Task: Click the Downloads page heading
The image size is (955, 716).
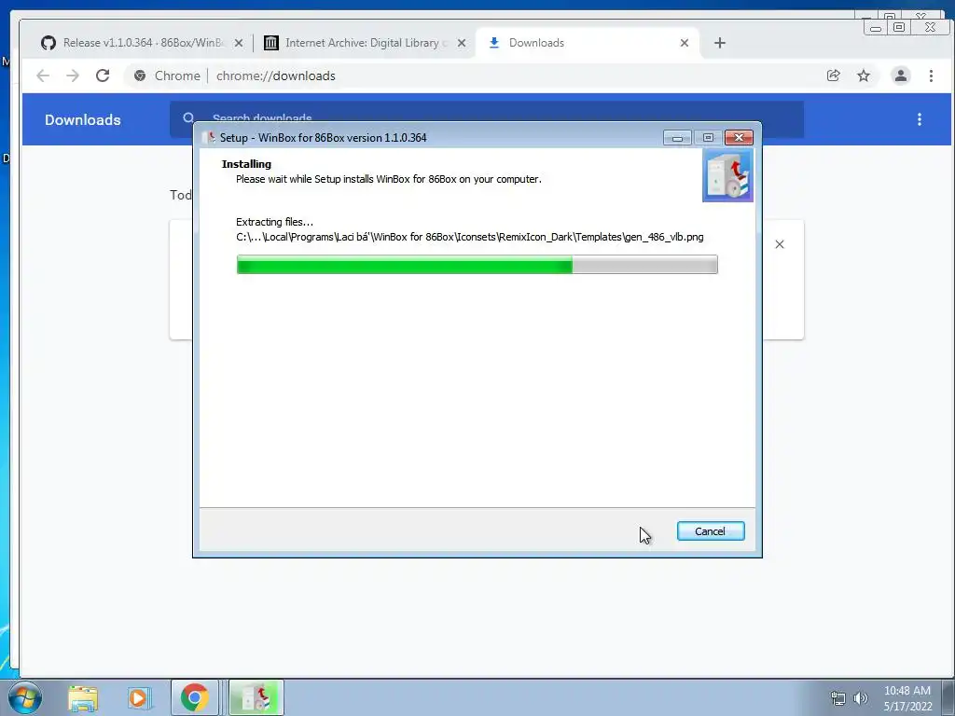Action: (x=83, y=119)
